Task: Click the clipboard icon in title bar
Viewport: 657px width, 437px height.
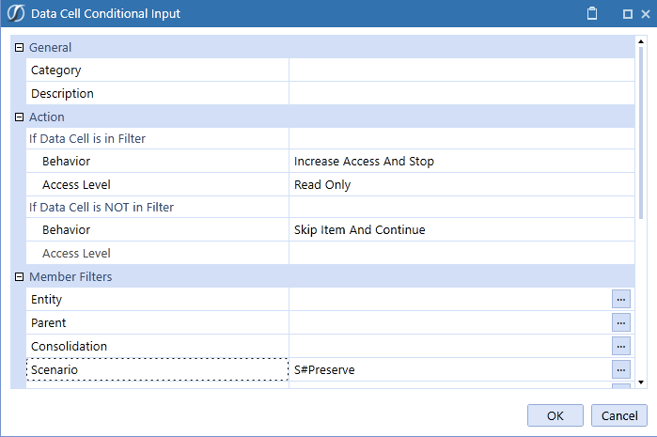Action: [x=591, y=14]
